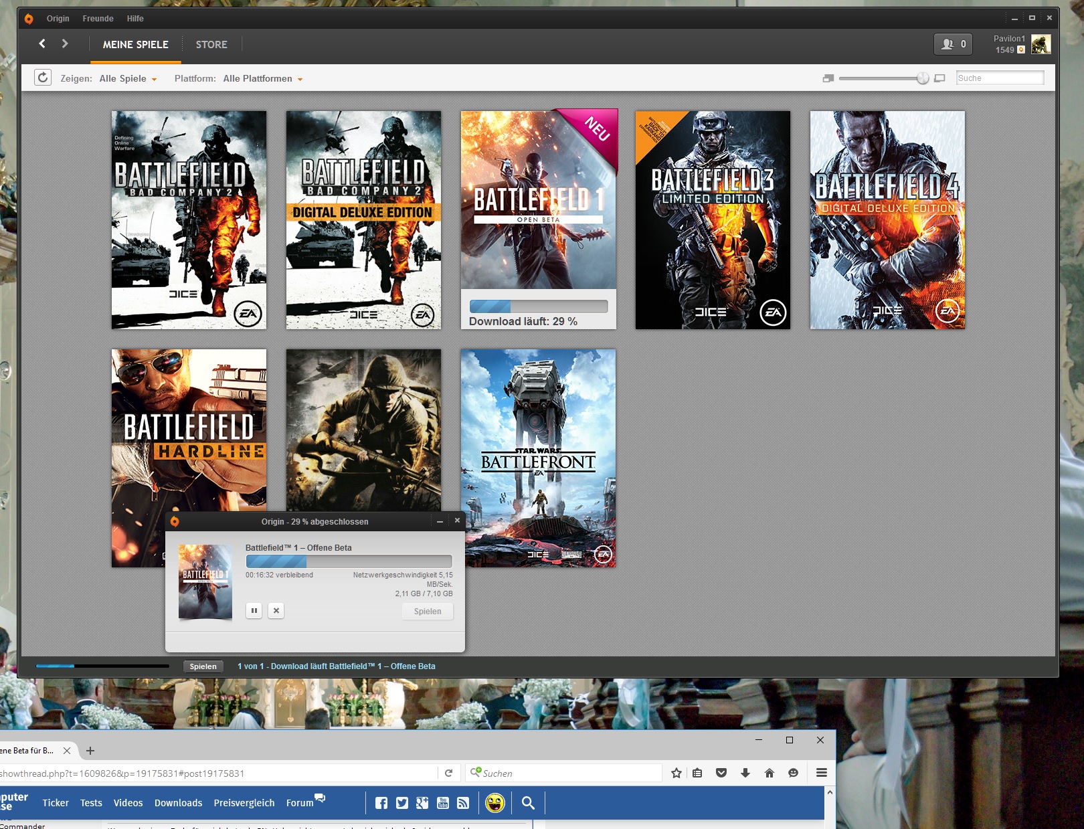This screenshot has width=1084, height=829.
Task: Close the Origin download popup
Action: (457, 521)
